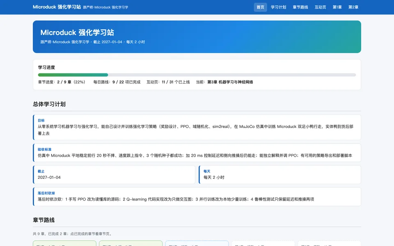
Task: Click the green learning progress bar
Action: point(73,75)
